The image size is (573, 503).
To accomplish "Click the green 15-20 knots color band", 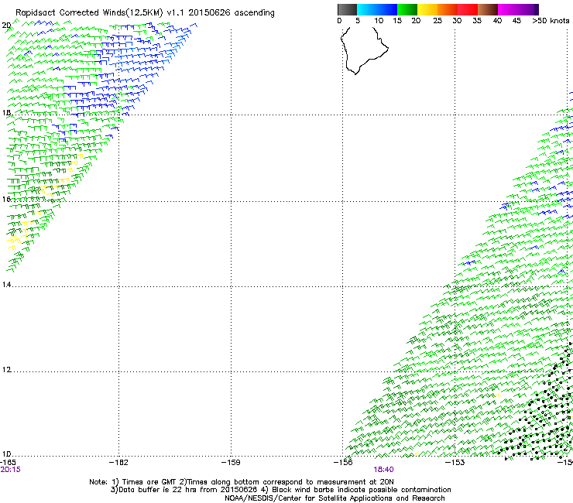I will pyautogui.click(x=407, y=9).
